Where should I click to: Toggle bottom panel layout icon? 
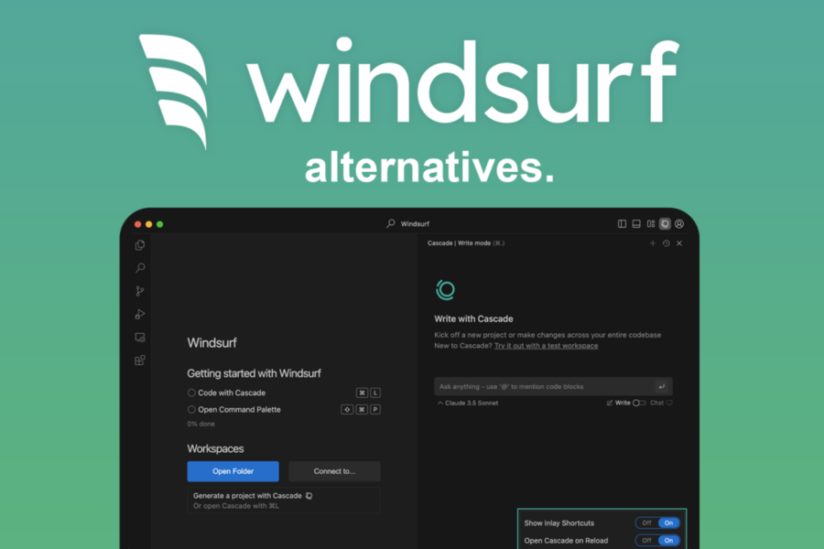(x=636, y=224)
